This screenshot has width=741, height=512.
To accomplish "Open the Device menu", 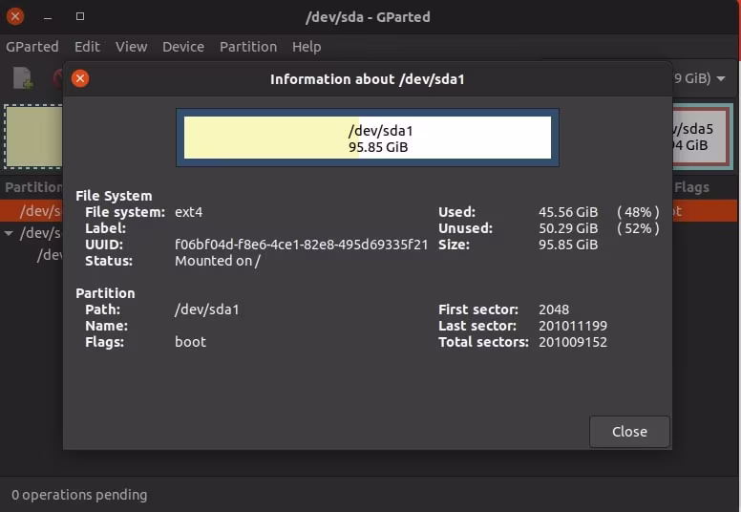I will click(183, 47).
